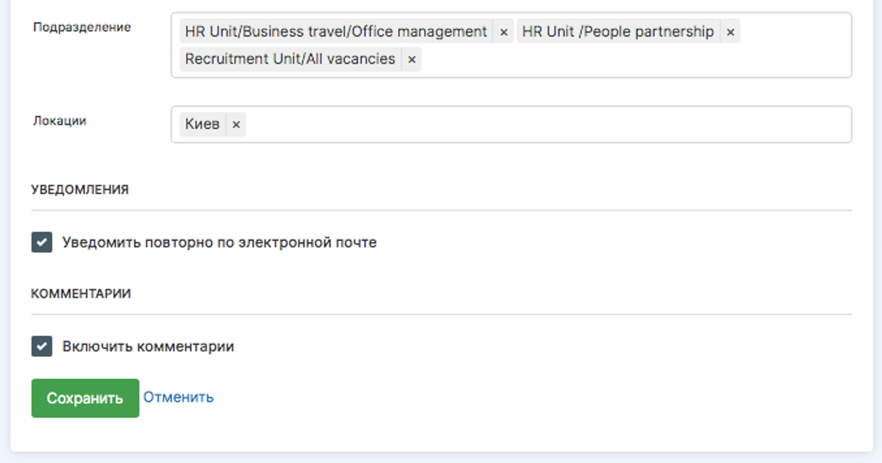882x463 pixels.
Task: Select the Киев tag text
Action: (202, 124)
